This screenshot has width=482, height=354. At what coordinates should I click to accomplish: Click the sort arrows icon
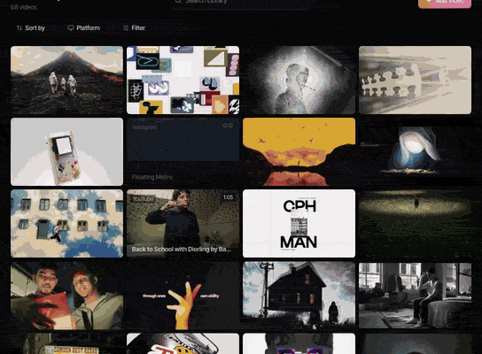point(19,28)
